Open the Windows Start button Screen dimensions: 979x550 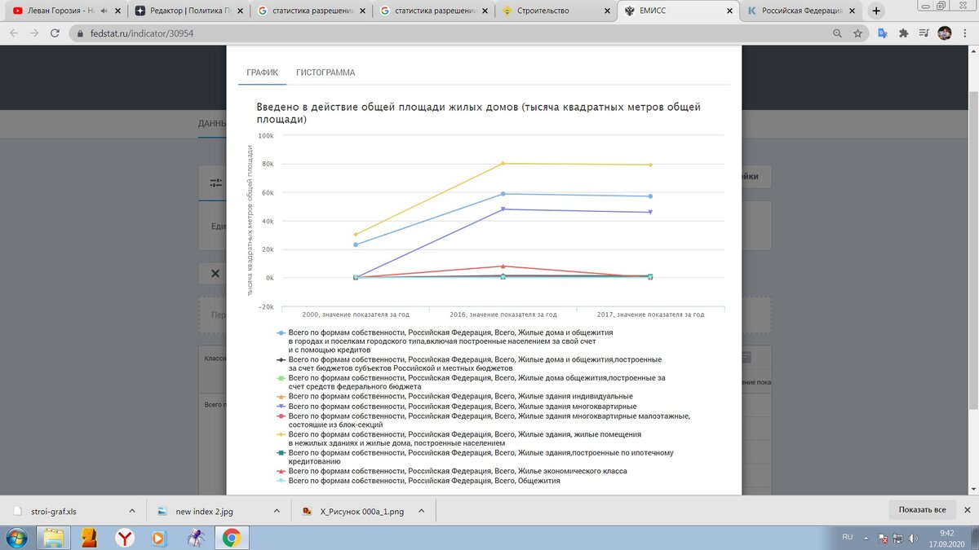tap(16, 538)
